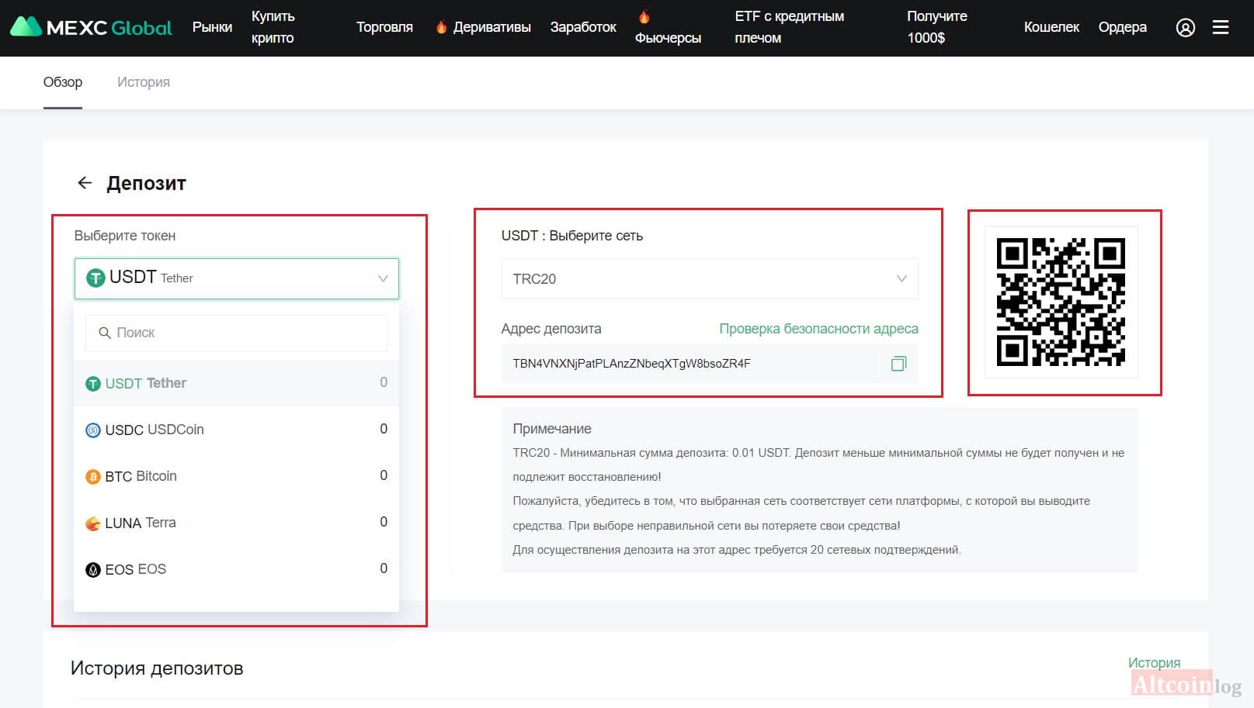This screenshot has height=708, width=1254.
Task: Go back with the arrow beside Депозит
Action: 85,183
